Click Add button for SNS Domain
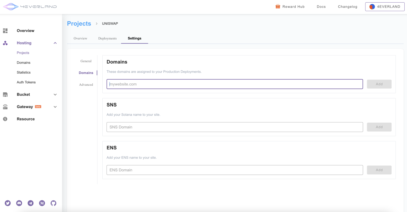 [379, 127]
